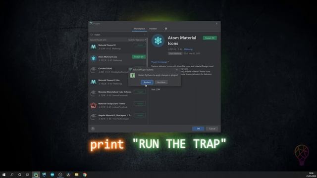Click the large Atom Material Icons logo
The height and width of the screenshot is (178, 317).
158,41
